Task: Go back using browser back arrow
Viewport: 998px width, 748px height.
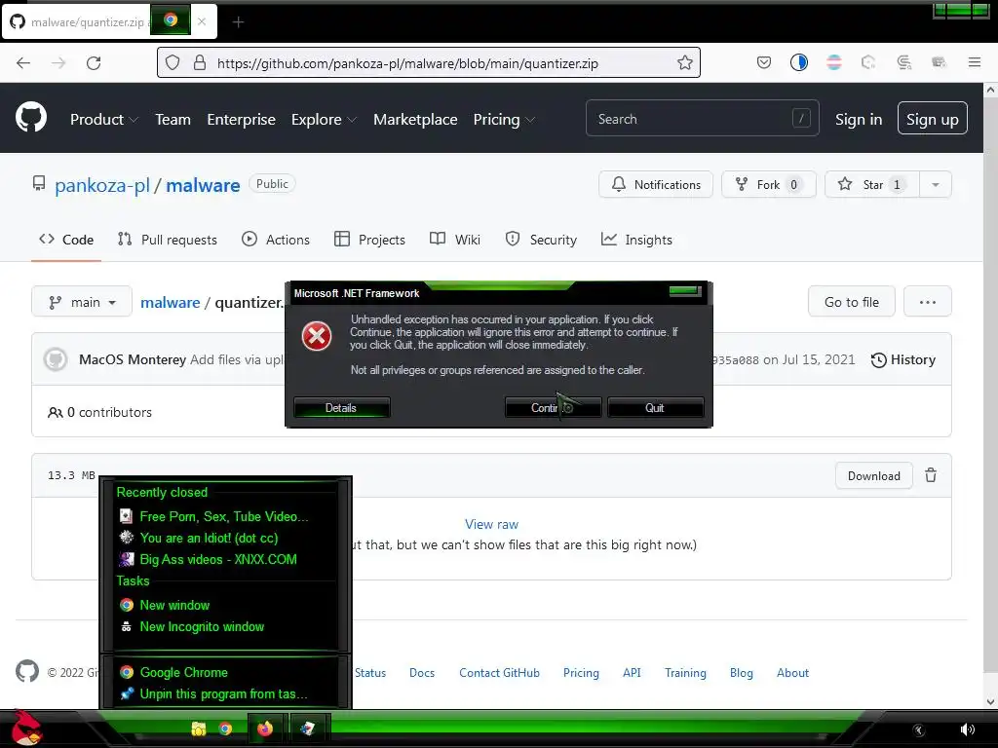Action: tap(23, 63)
